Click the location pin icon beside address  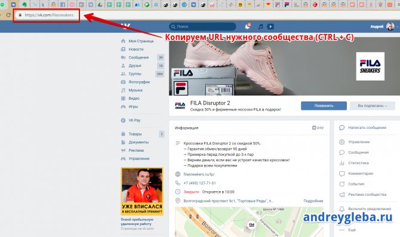click(x=178, y=201)
